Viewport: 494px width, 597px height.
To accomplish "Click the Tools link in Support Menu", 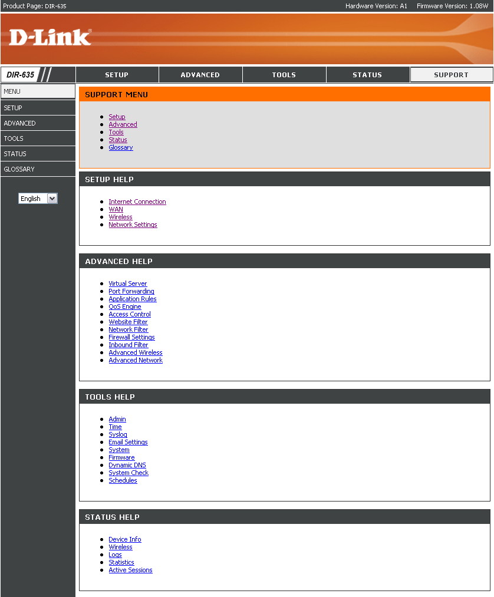I will point(116,132).
